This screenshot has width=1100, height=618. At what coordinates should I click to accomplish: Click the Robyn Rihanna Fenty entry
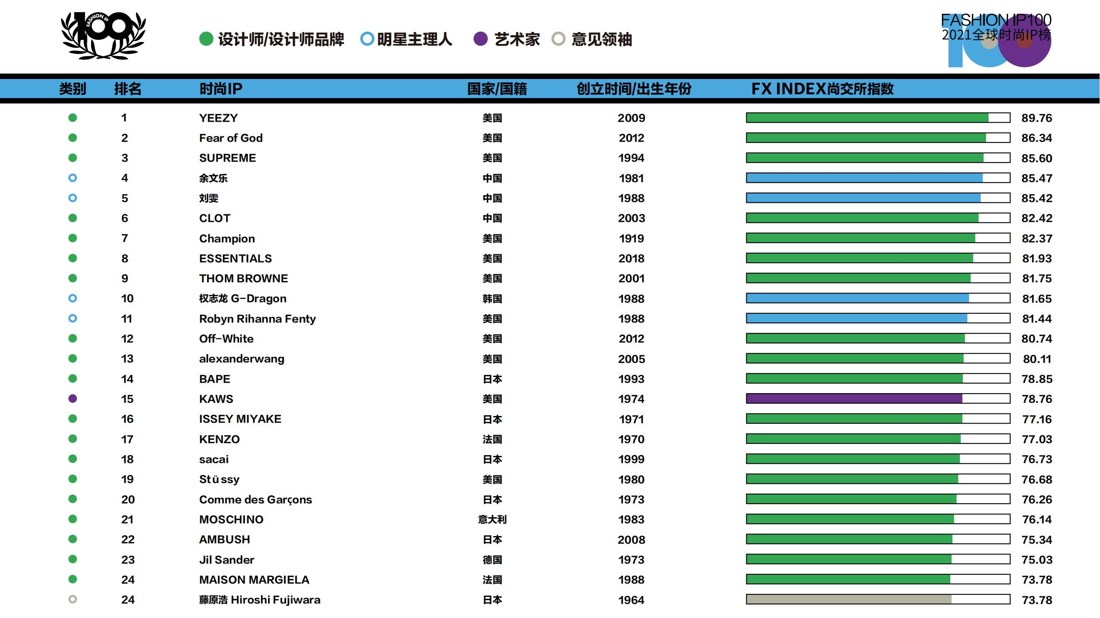[257, 319]
